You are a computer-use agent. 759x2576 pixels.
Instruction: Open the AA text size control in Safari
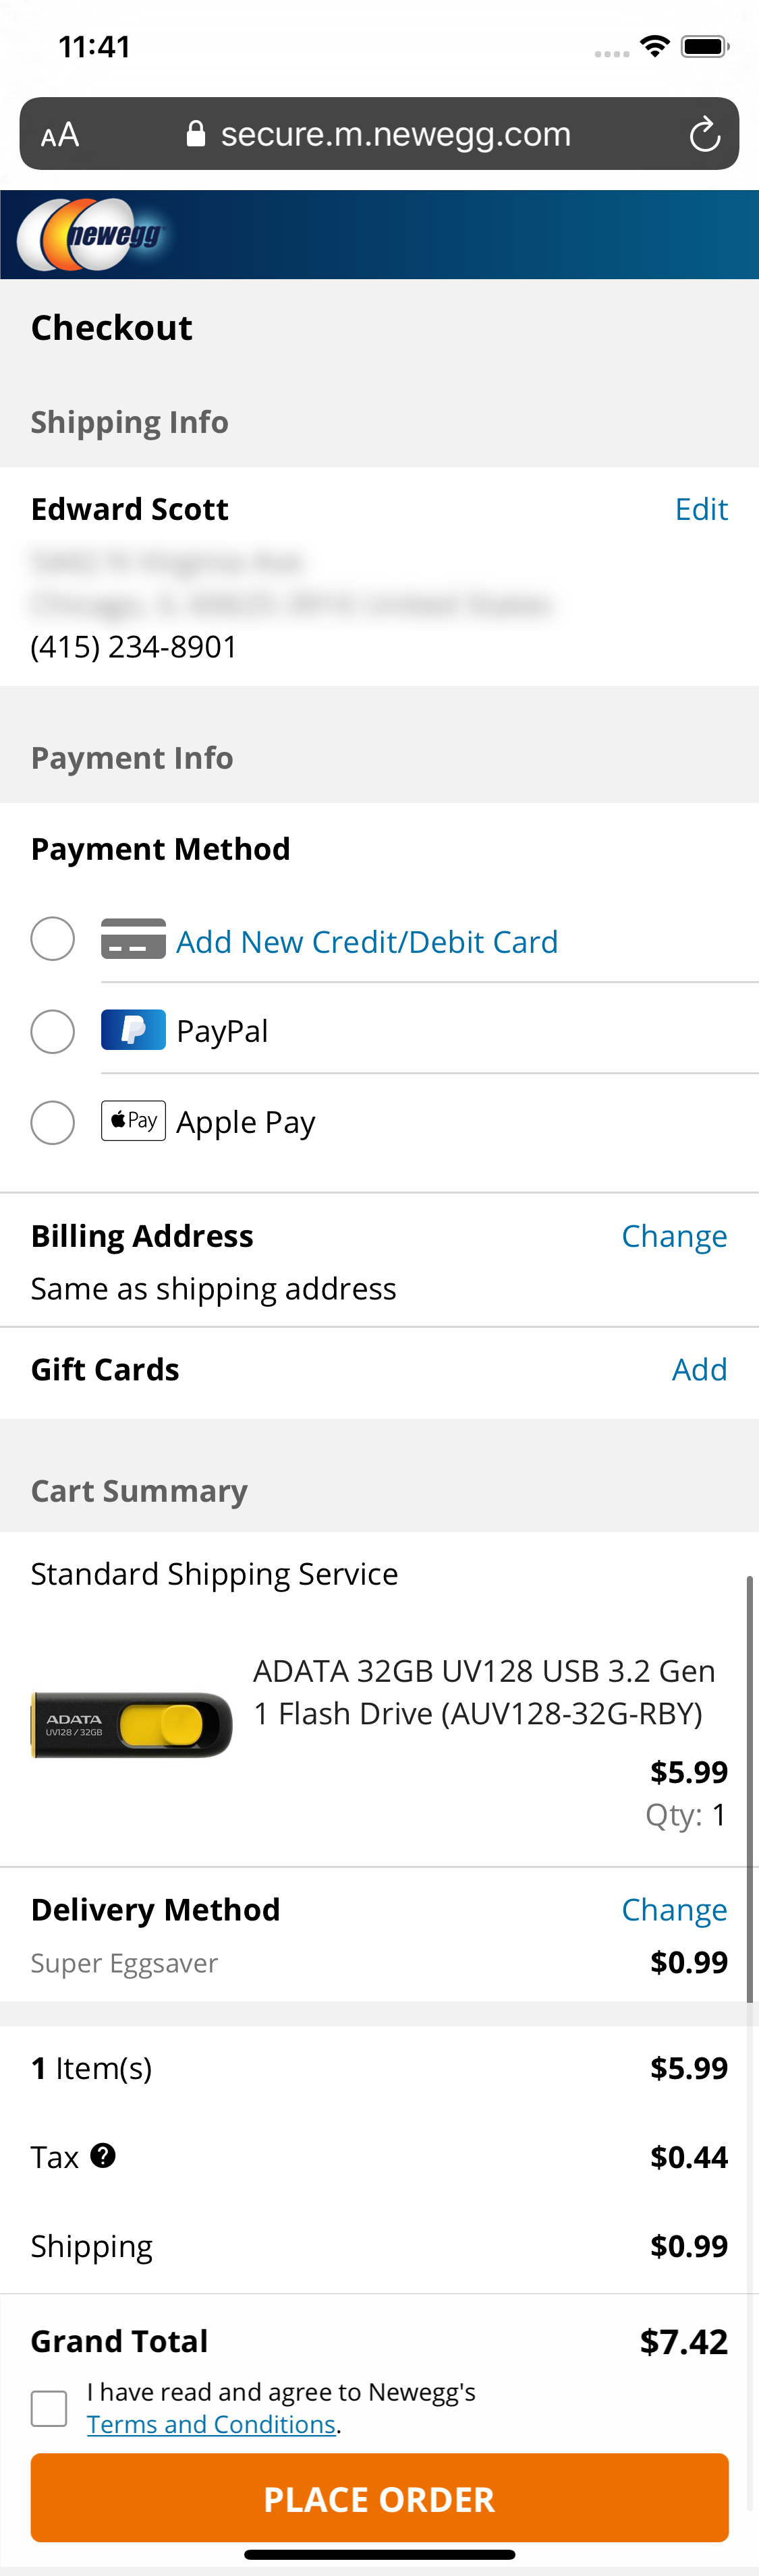59,133
